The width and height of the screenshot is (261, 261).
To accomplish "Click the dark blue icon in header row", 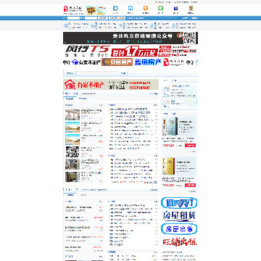I will click(x=175, y=8).
